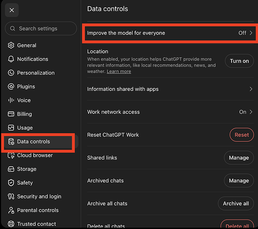Manage Archived chats

(x=239, y=180)
